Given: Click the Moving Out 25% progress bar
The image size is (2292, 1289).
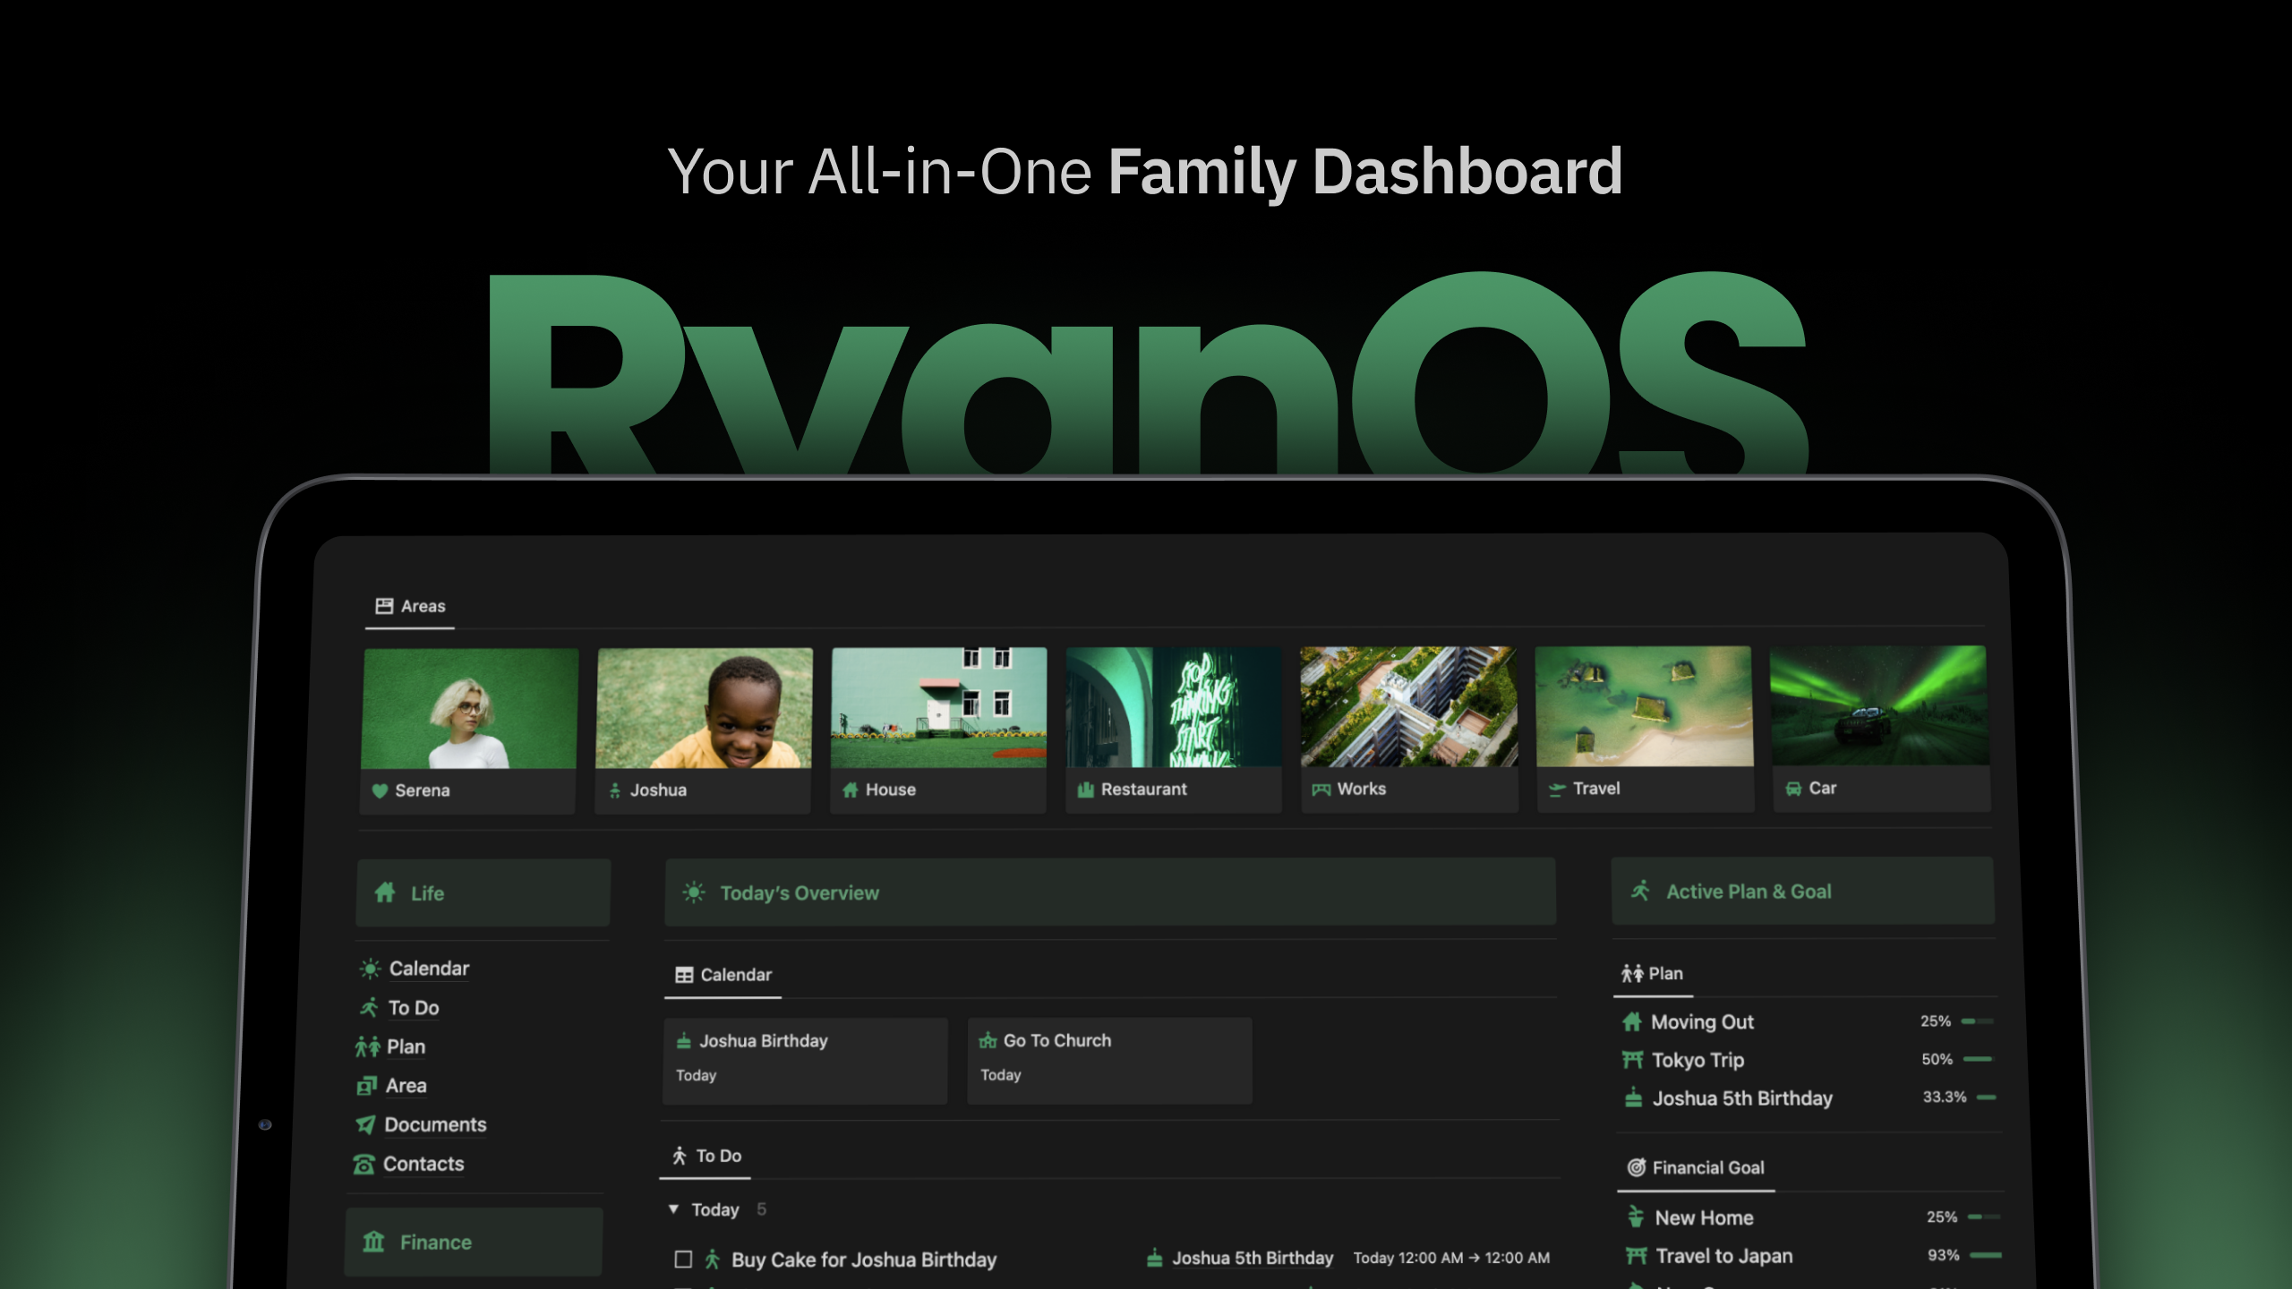Looking at the screenshot, I should 1977,1021.
